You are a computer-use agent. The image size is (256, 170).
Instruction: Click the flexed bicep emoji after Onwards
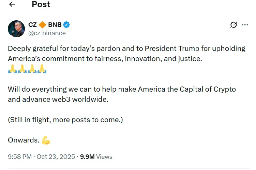46,140
